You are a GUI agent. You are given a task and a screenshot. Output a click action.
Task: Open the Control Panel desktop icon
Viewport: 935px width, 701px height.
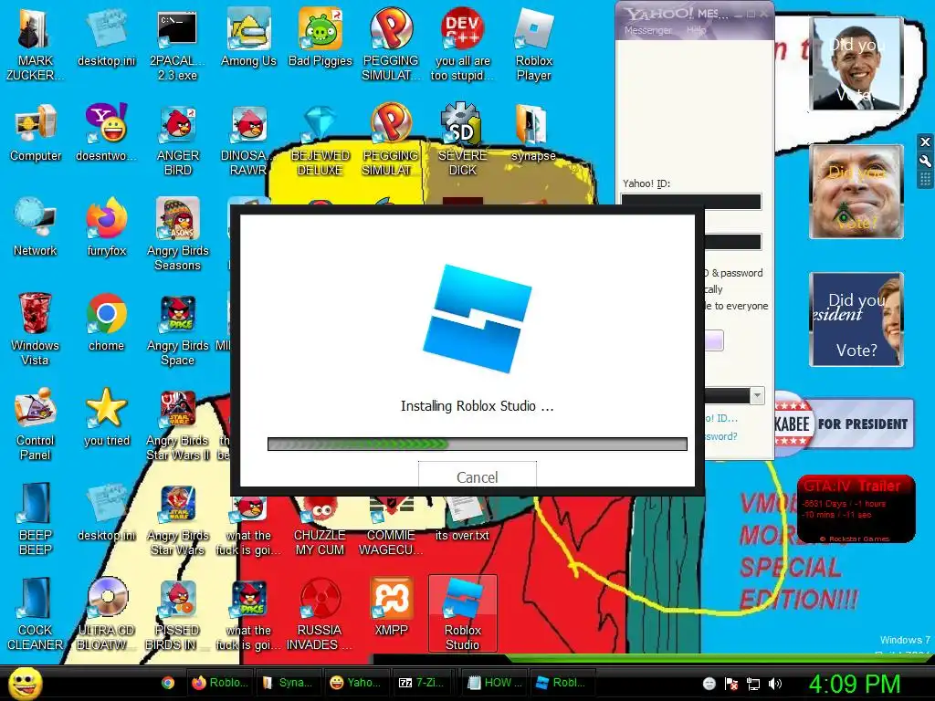pyautogui.click(x=36, y=424)
